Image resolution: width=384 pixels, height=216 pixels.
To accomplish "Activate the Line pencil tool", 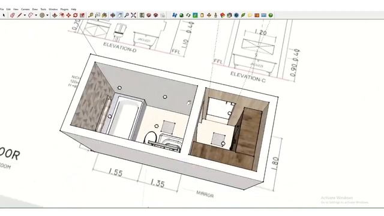I will [x=19, y=15].
